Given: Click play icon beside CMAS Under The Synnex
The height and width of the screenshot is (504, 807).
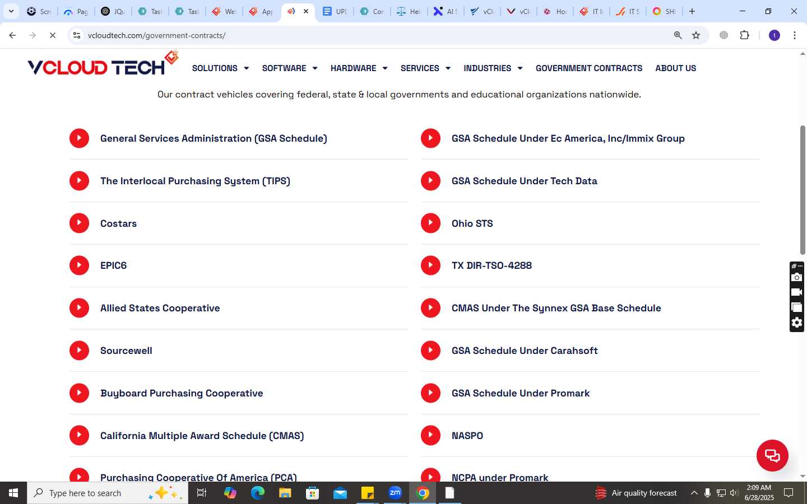Looking at the screenshot, I should coord(430,308).
